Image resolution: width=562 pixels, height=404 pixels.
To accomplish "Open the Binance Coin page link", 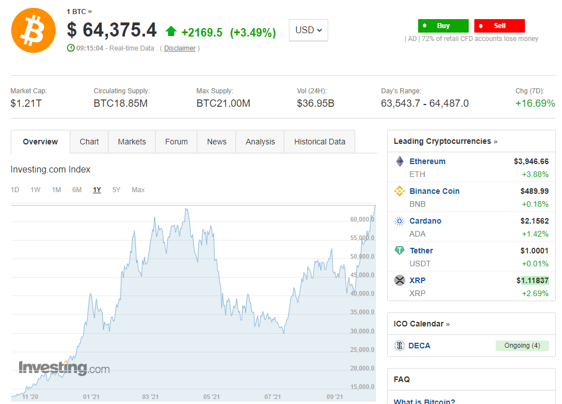I will coord(434,191).
